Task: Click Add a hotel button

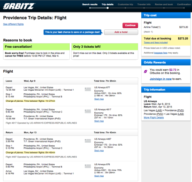Action: point(121,32)
